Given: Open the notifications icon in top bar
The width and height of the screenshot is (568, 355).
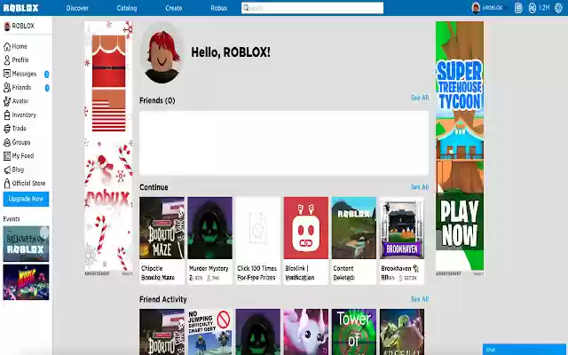Looking at the screenshot, I should (518, 8).
